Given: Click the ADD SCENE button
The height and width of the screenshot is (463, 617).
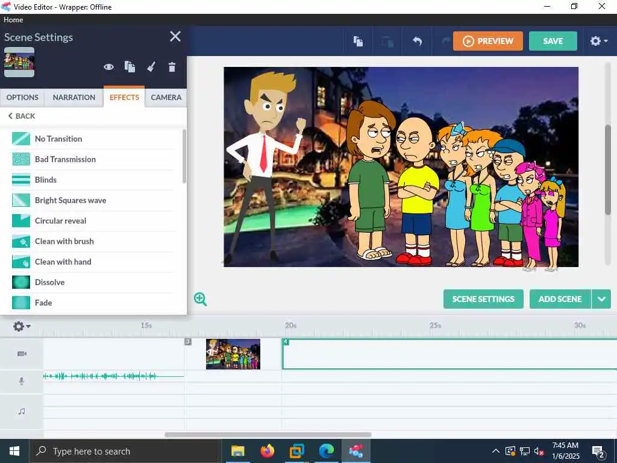Looking at the screenshot, I should 560,299.
